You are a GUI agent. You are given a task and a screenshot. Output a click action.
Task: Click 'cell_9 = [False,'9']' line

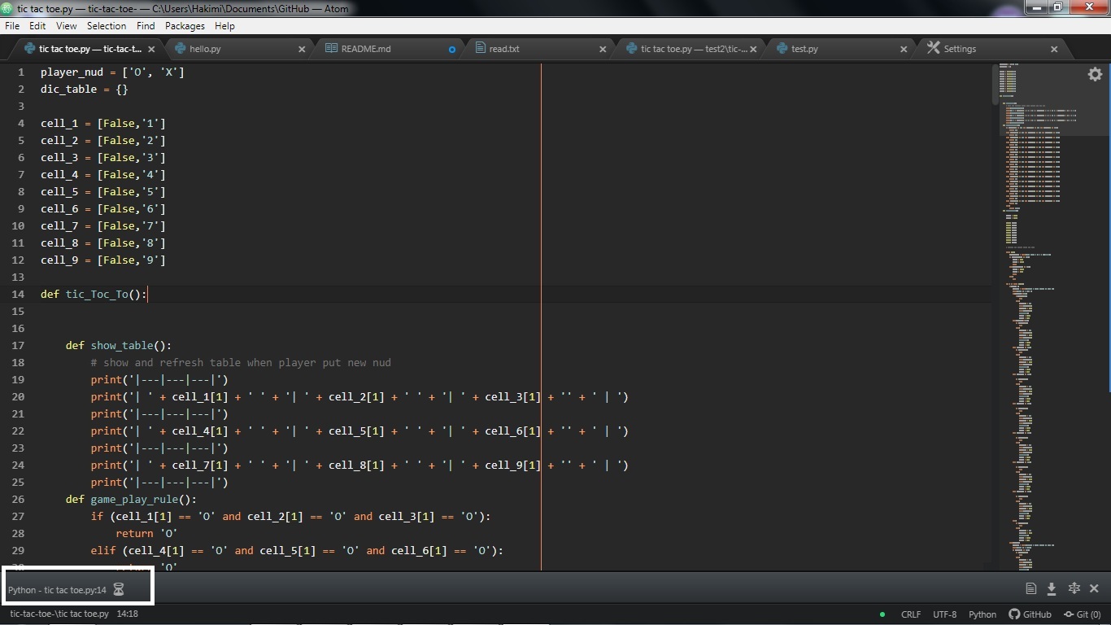[103, 260]
